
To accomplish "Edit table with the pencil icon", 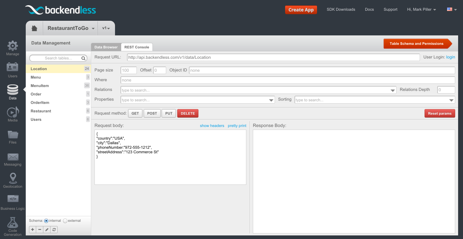I will coord(47,230).
